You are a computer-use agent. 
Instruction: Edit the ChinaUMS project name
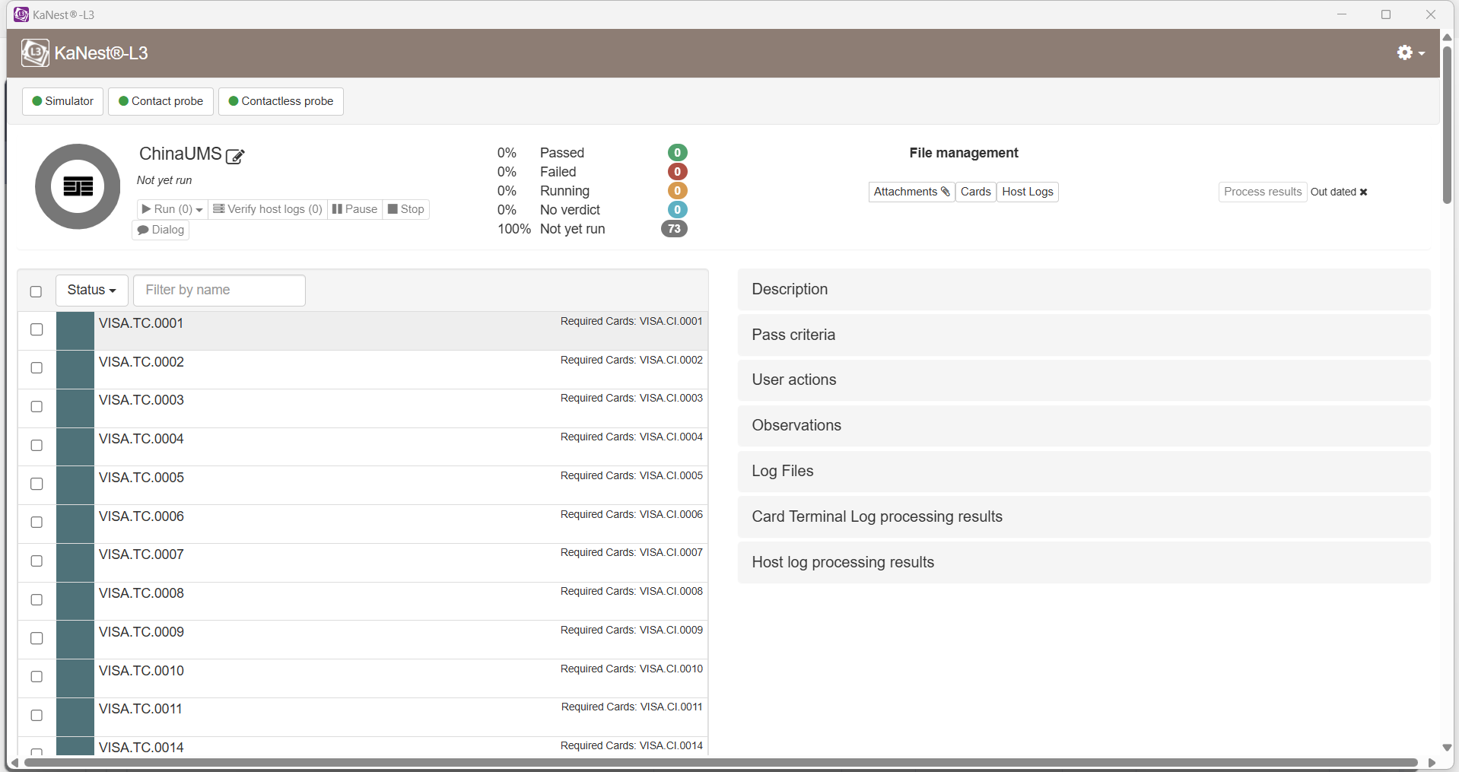pyautogui.click(x=236, y=156)
